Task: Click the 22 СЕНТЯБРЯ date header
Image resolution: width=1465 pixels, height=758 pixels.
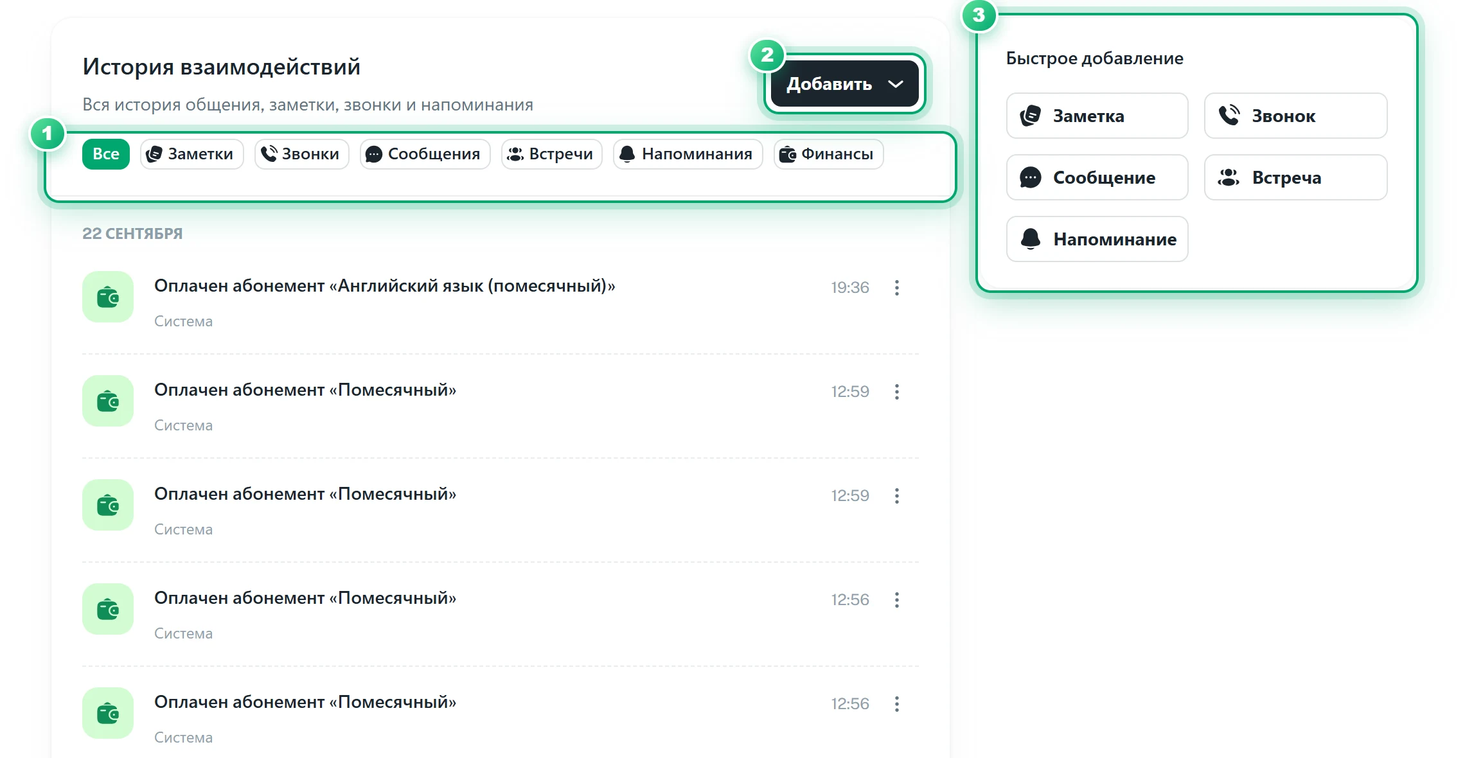Action: tap(132, 234)
